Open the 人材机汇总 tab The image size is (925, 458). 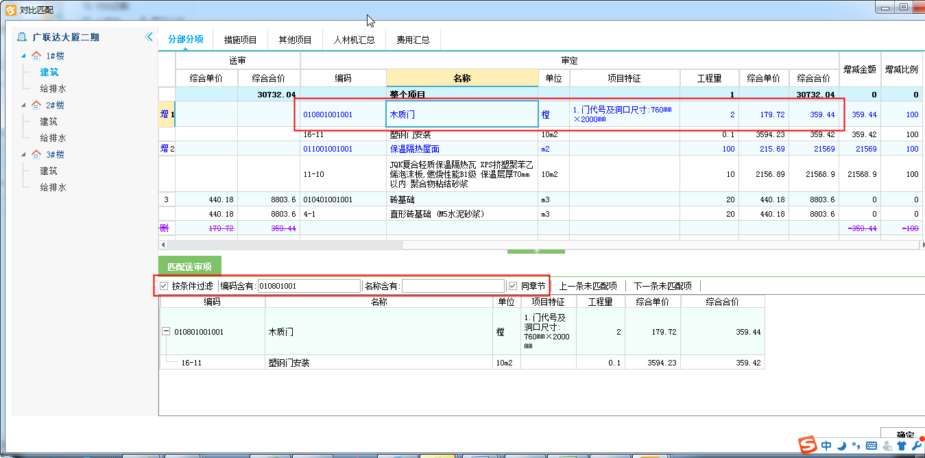click(354, 40)
